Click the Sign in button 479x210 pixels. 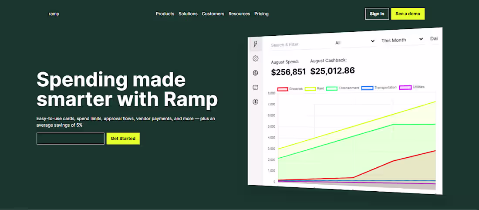click(x=377, y=14)
